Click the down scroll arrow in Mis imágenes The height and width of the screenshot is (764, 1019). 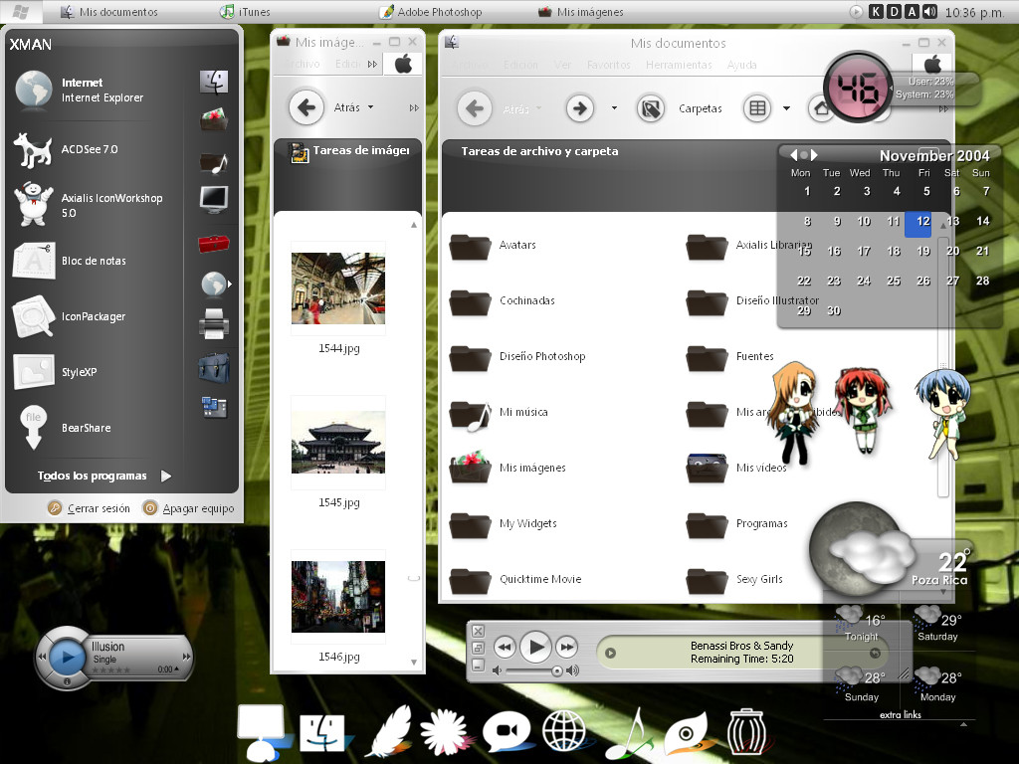[414, 662]
